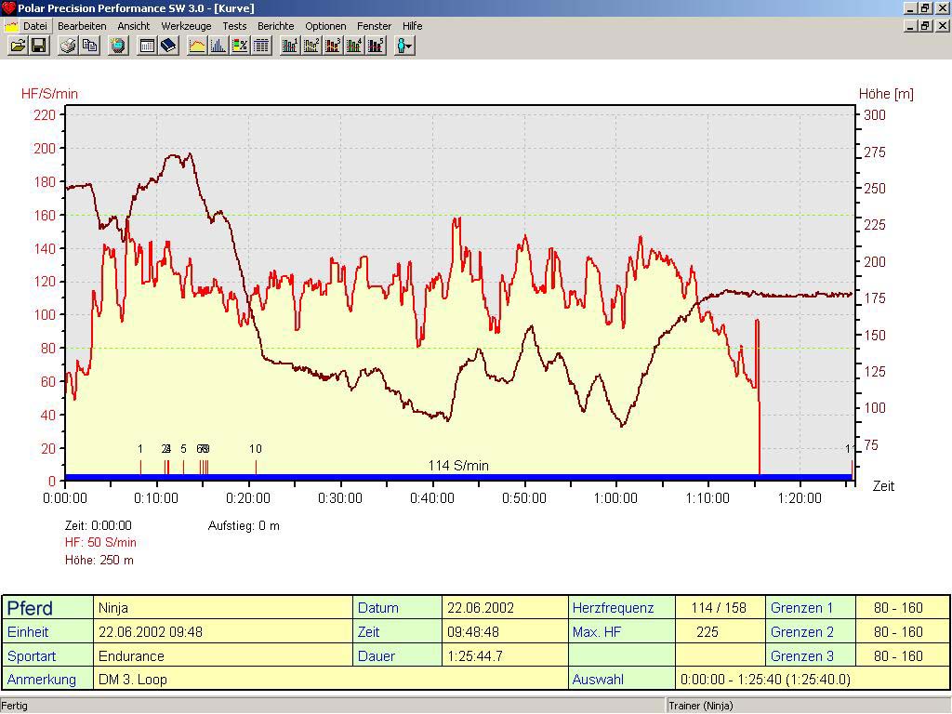The width and height of the screenshot is (952, 714).
Task: Open the blue diary book icon
Action: point(168,46)
